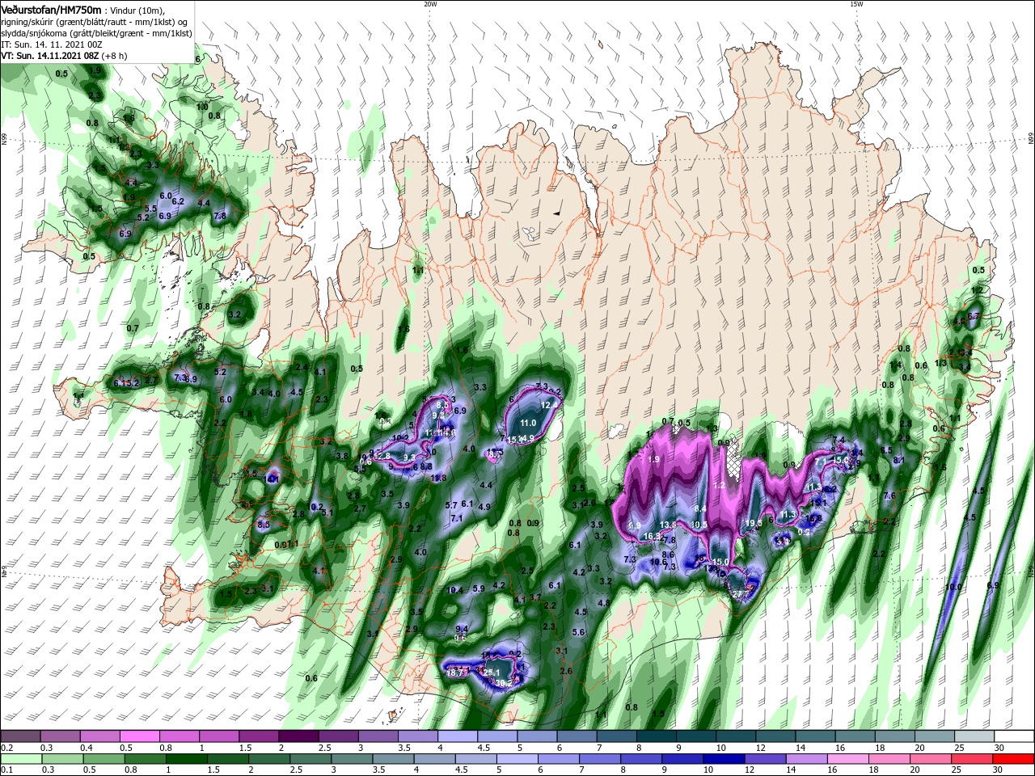Viewport: 1035px width, 776px height.
Task: Click the 19.6 precipitation value
Action: tap(754, 523)
